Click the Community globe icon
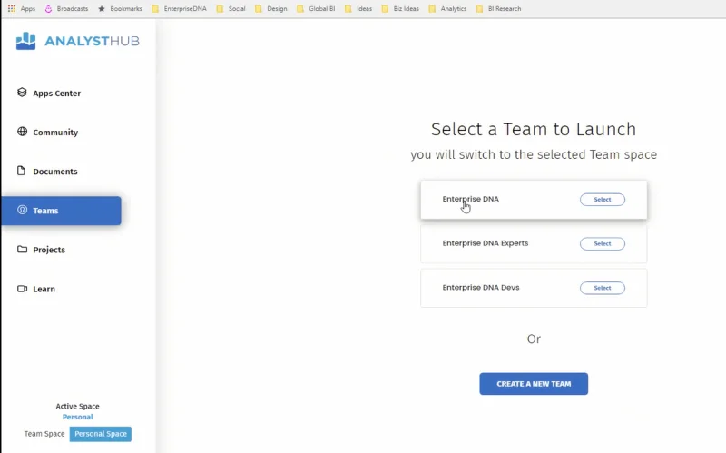The width and height of the screenshot is (726, 453). (22, 132)
